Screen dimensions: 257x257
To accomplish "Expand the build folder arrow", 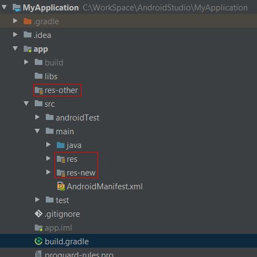I will (26, 62).
